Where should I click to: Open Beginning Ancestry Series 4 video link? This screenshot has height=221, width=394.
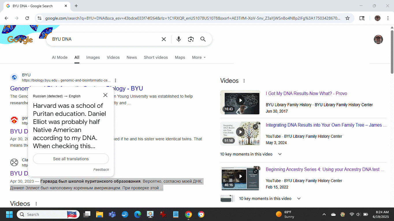click(x=325, y=169)
